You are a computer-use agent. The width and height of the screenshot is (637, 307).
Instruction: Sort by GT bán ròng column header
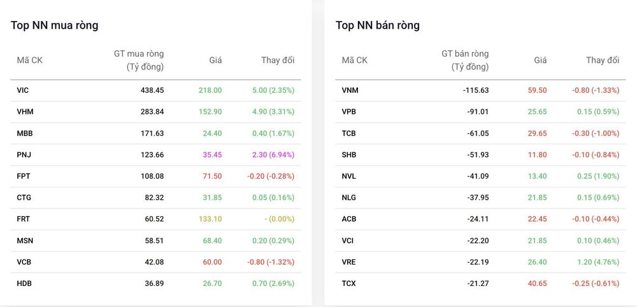465,60
